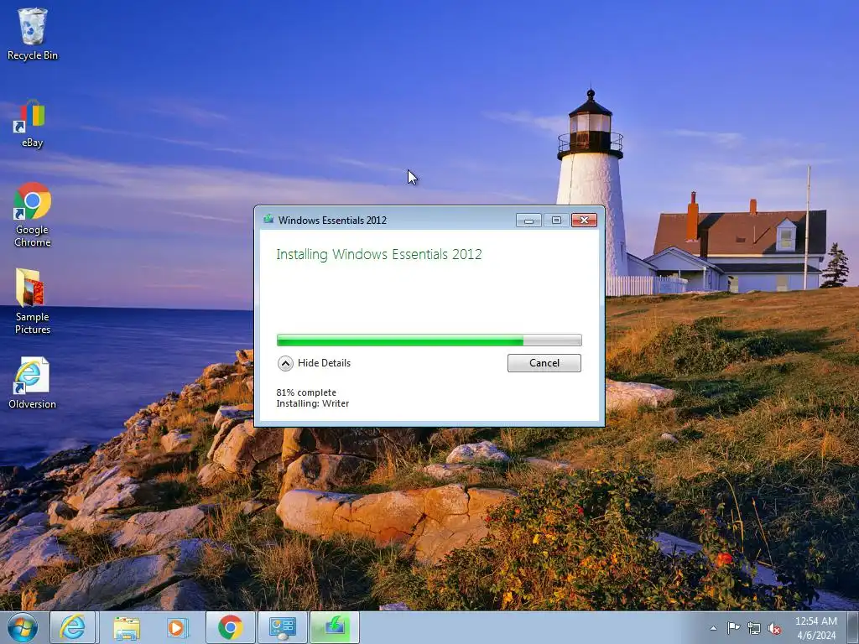
Task: Minimize the Windows Essentials 2012 window
Action: [x=528, y=221]
